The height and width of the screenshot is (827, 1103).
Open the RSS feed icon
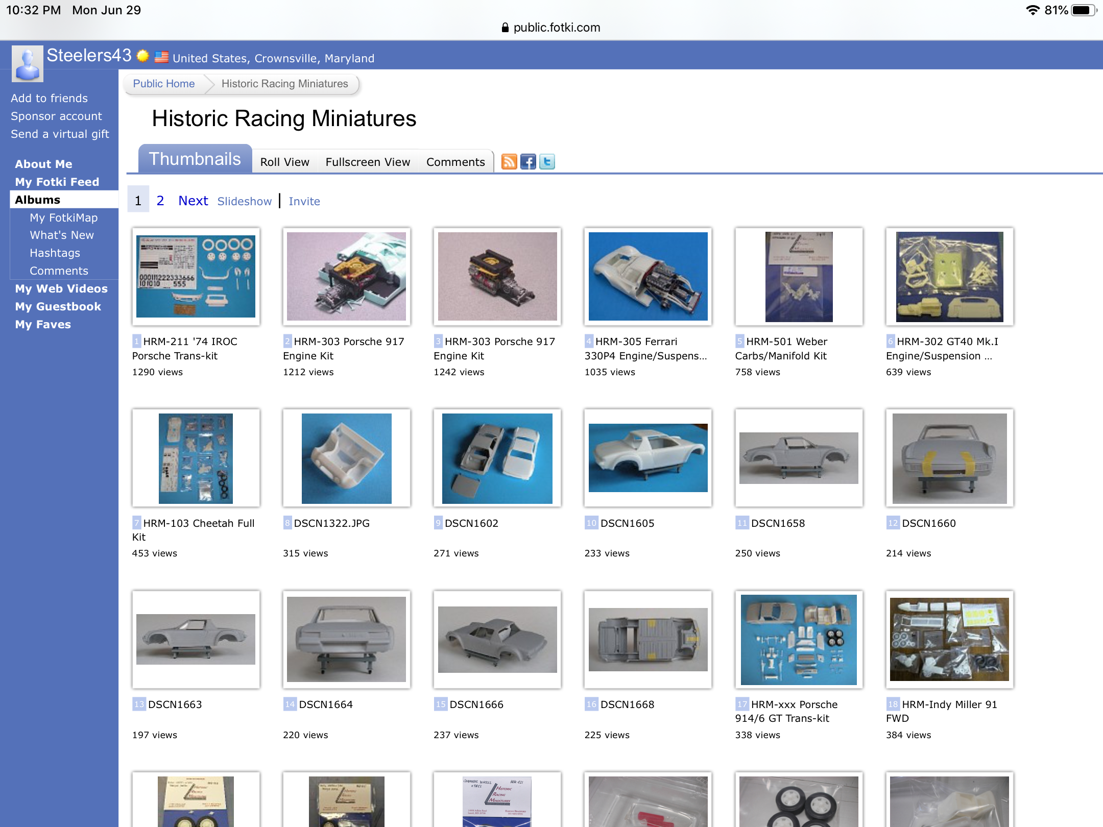pos(509,162)
